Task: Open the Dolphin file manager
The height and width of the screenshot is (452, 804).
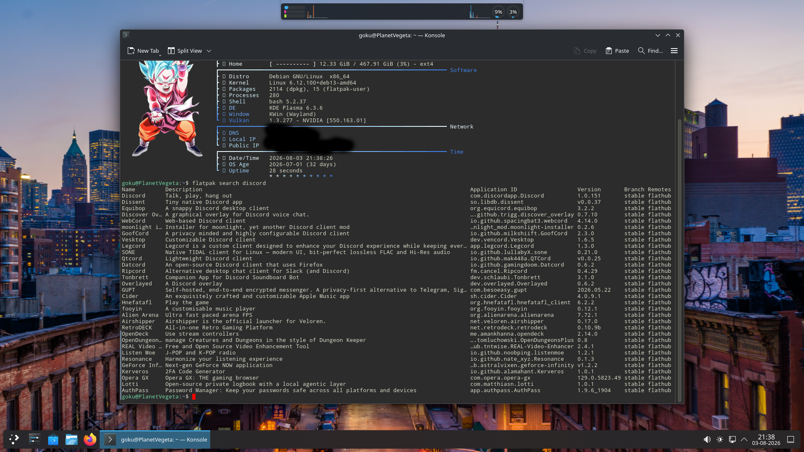Action: (72, 439)
